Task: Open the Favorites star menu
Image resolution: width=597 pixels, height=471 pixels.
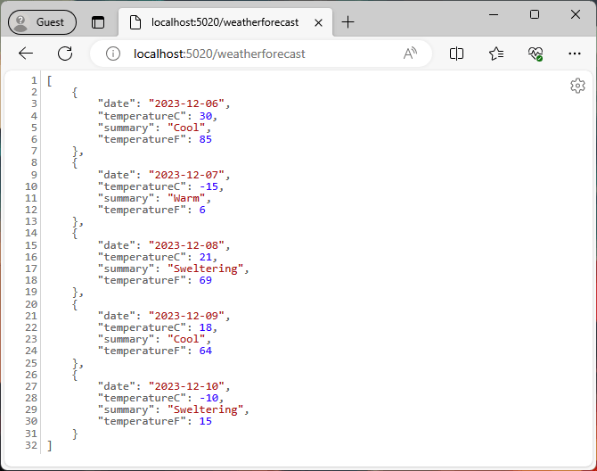Action: 496,54
